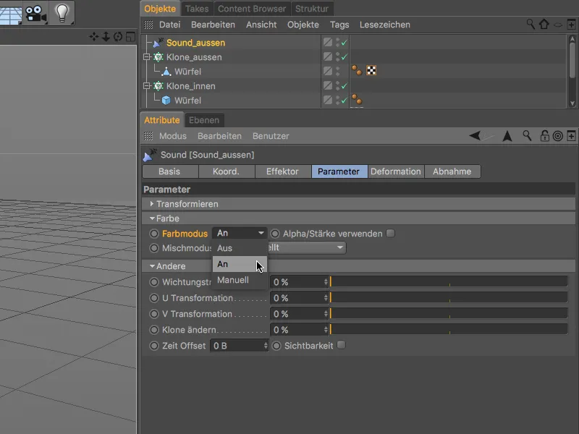Switch to the Ebenen tab
Screen dimensions: 579x434
point(204,120)
